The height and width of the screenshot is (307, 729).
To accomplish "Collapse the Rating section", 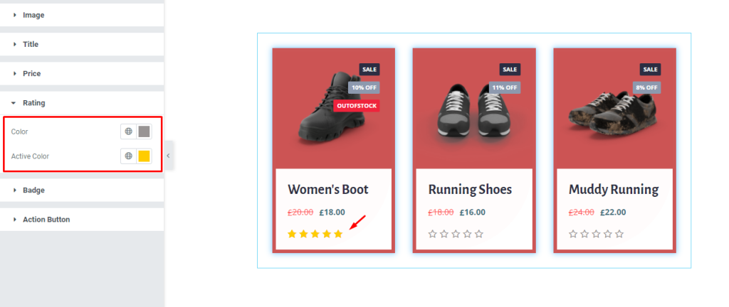I will tap(82, 102).
